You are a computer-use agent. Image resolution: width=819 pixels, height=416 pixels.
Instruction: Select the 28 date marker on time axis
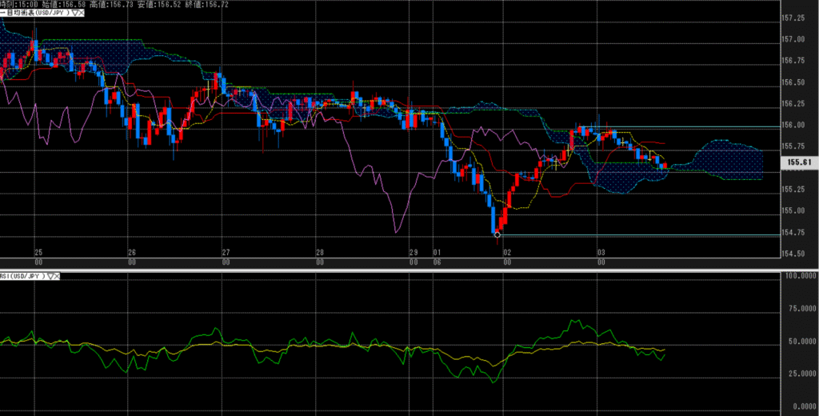point(319,251)
